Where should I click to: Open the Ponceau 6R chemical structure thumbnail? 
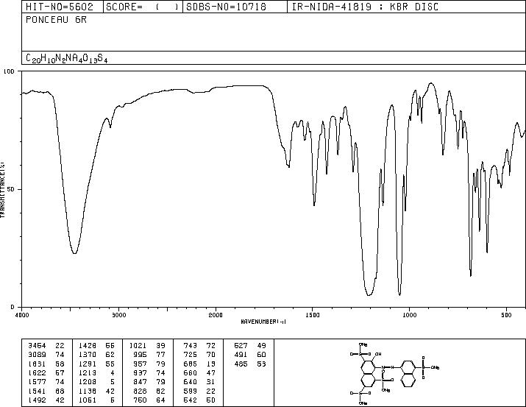[x=395, y=373]
